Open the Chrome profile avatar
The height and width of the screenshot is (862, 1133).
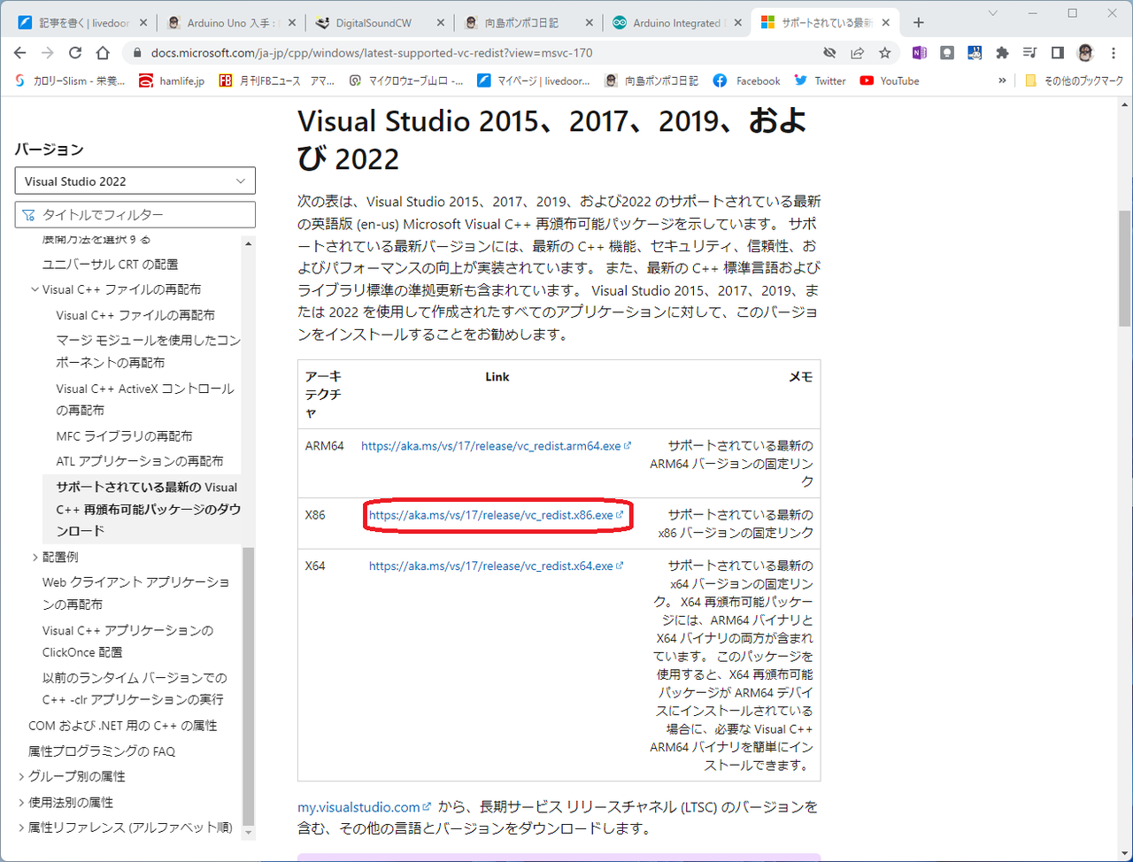(1085, 53)
